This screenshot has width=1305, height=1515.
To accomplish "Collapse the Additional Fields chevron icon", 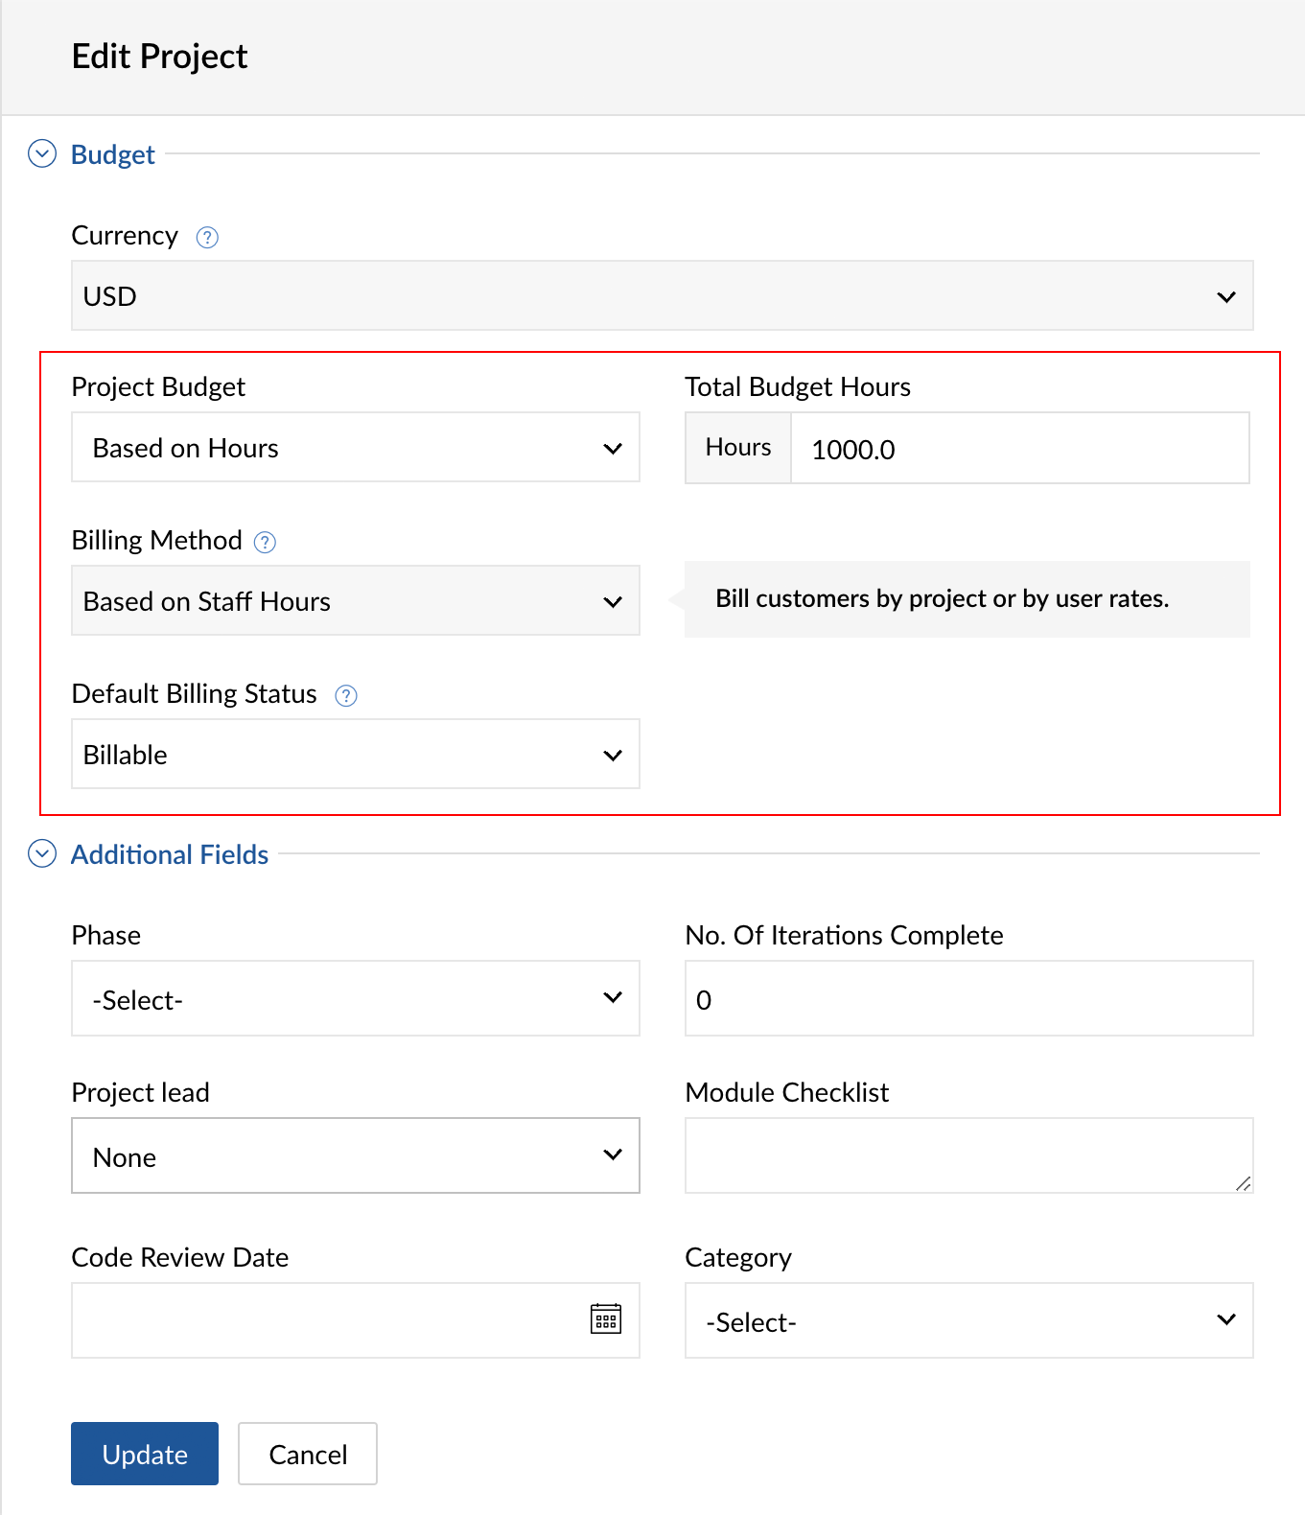I will pyautogui.click(x=42, y=853).
